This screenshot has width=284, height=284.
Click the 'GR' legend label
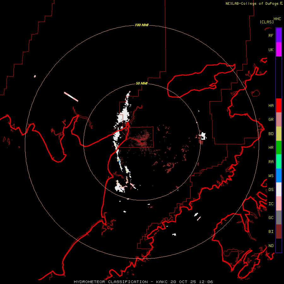(271, 120)
